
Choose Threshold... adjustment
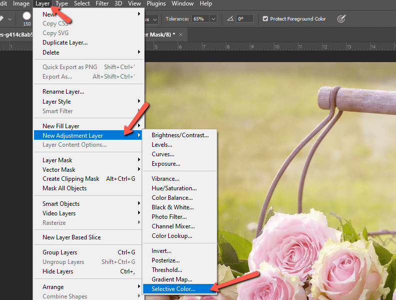(180, 270)
